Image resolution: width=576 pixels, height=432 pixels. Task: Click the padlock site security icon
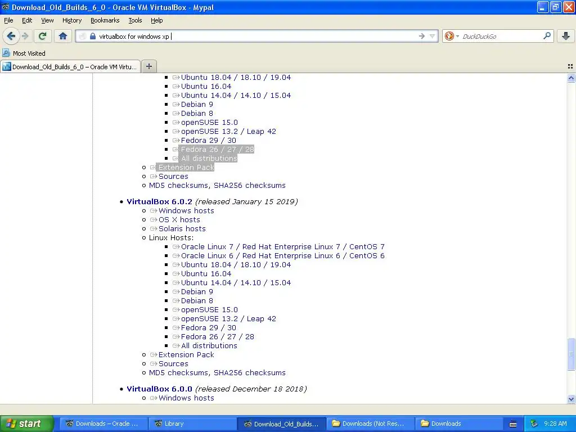coord(93,37)
